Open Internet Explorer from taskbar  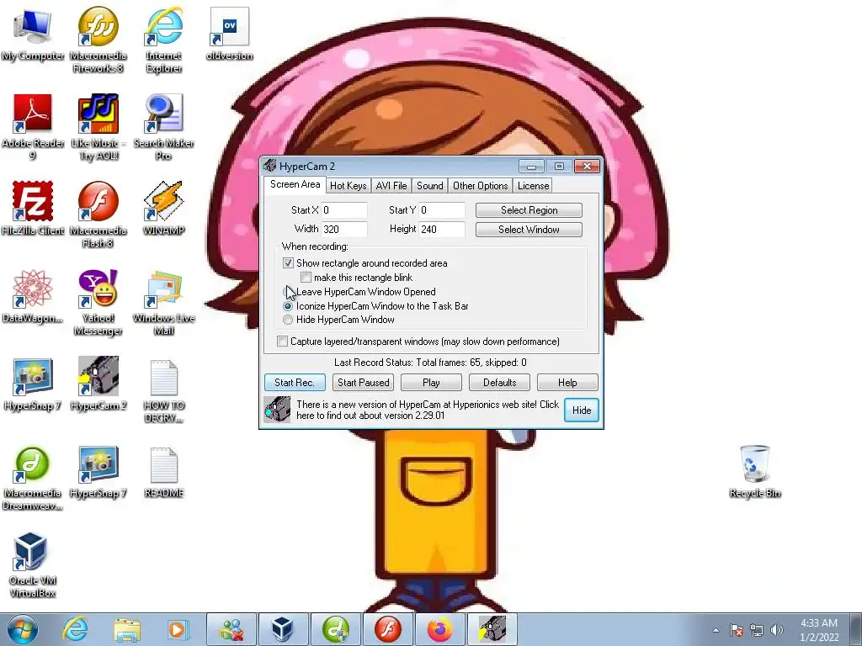pos(75,629)
